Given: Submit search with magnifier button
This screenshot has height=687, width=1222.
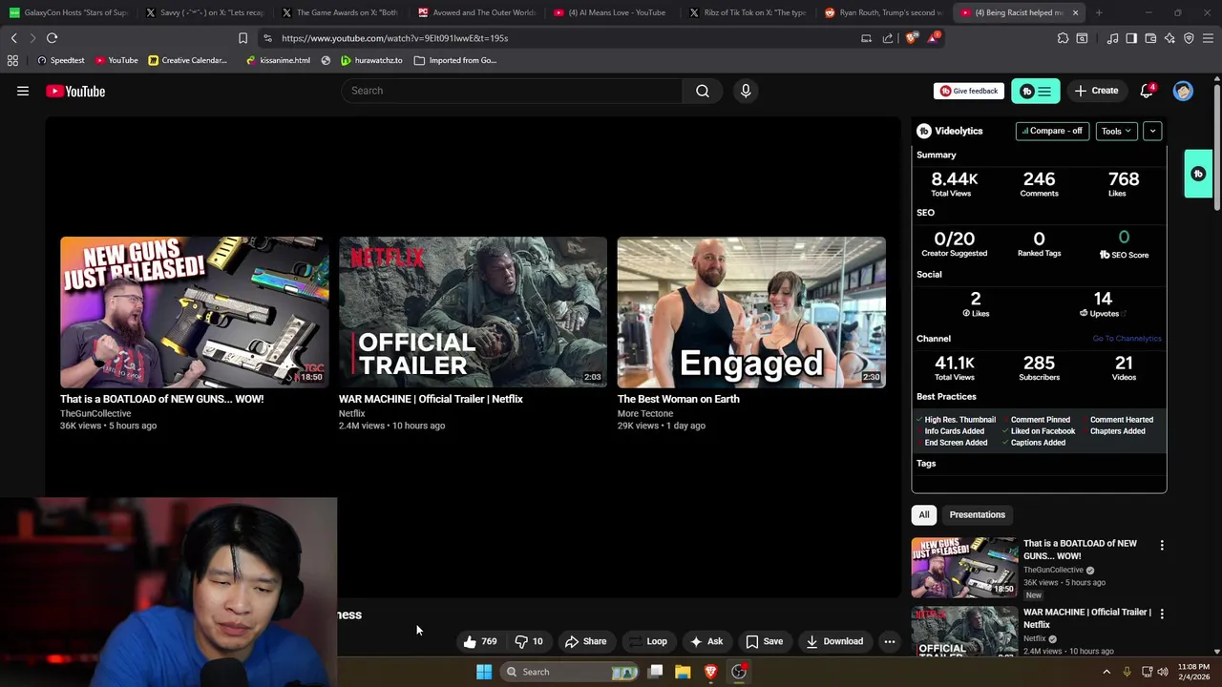Looking at the screenshot, I should [703, 91].
